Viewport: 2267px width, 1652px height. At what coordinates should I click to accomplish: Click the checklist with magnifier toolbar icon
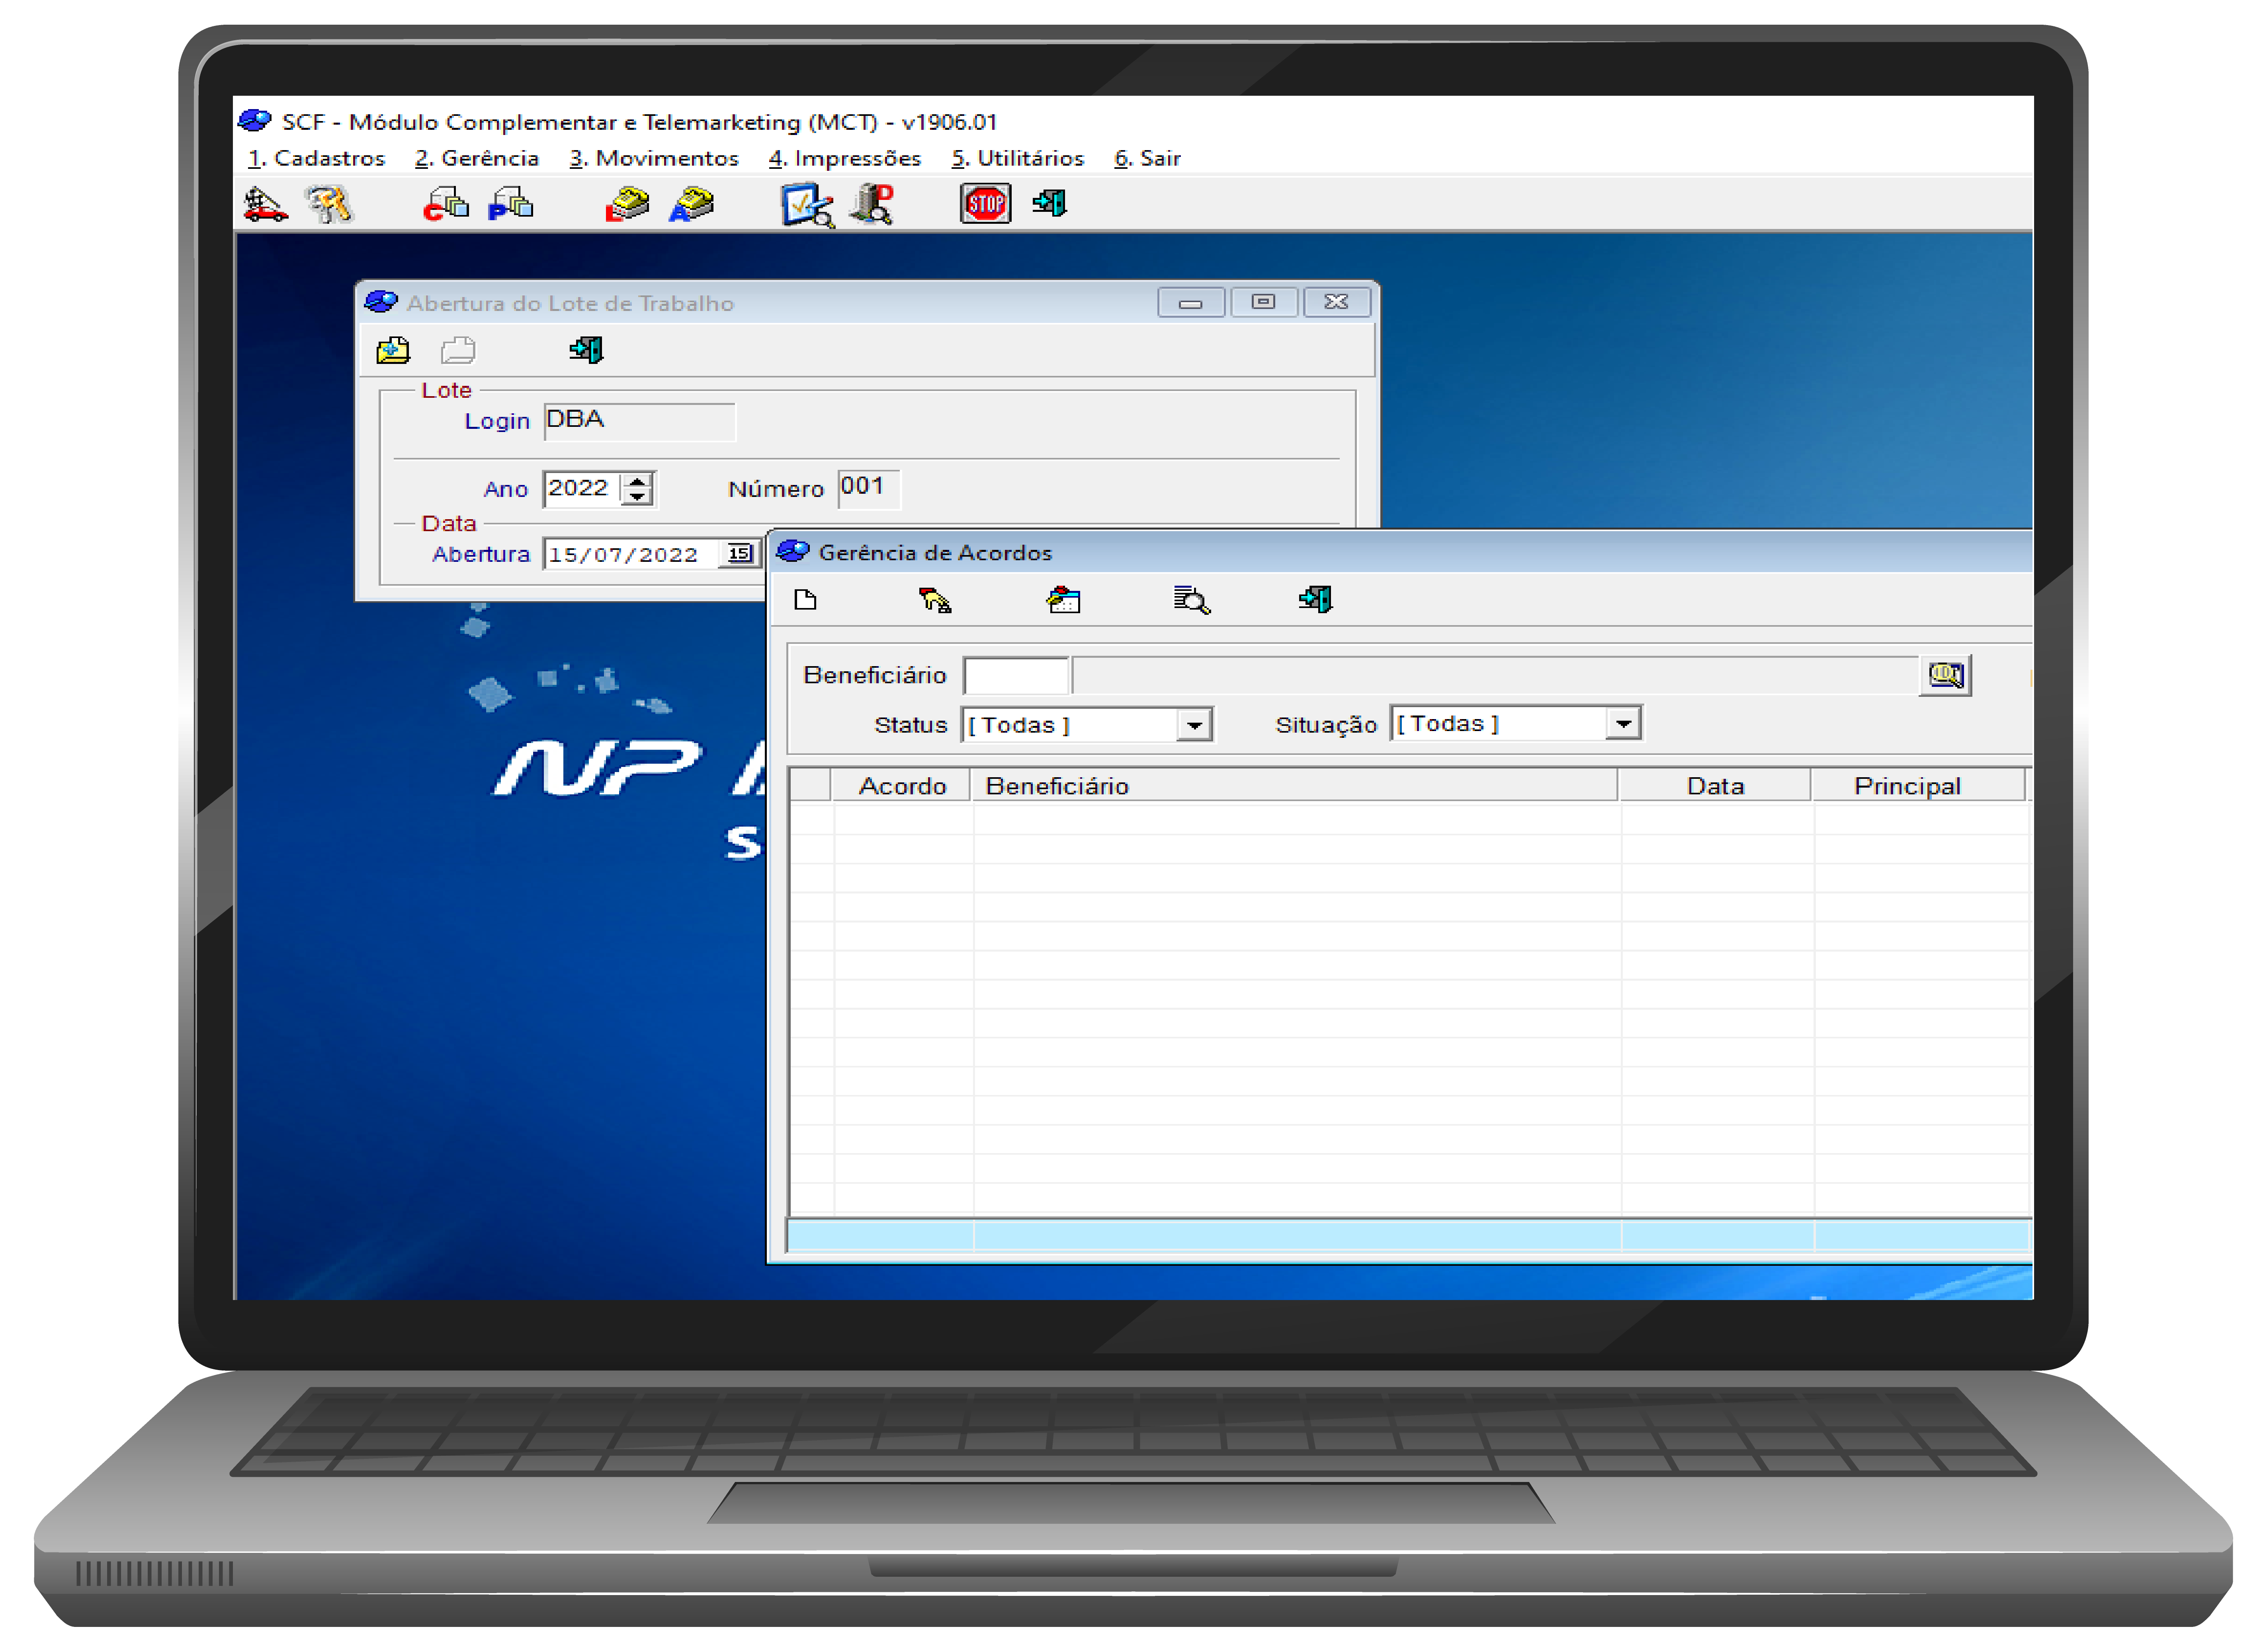pyautogui.click(x=808, y=205)
